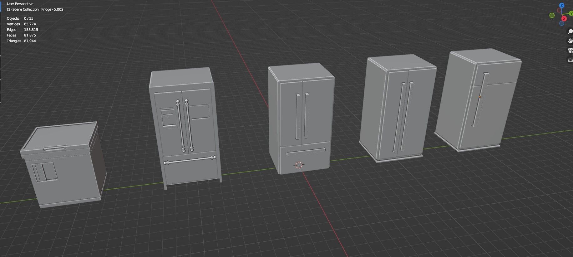Screen dimensions: 573x257
Task: Click the zoom magnifier viewport button
Action: 570,32
